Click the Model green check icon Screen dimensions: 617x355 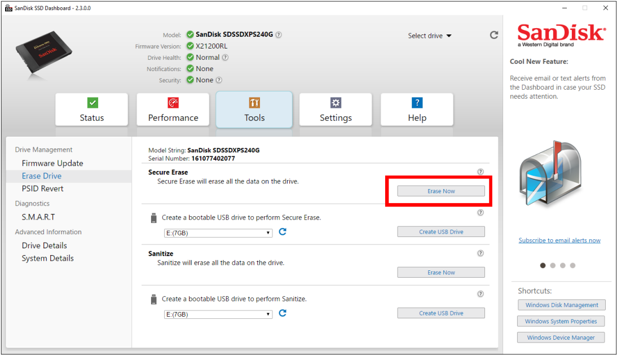[x=190, y=34]
